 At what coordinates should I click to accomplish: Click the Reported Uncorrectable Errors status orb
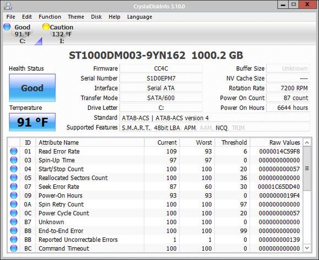[14, 240]
